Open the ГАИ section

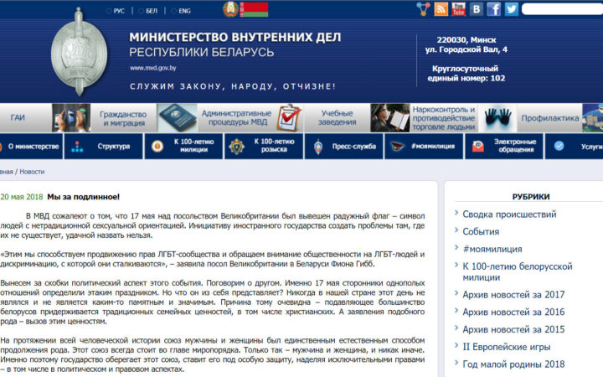[18, 118]
